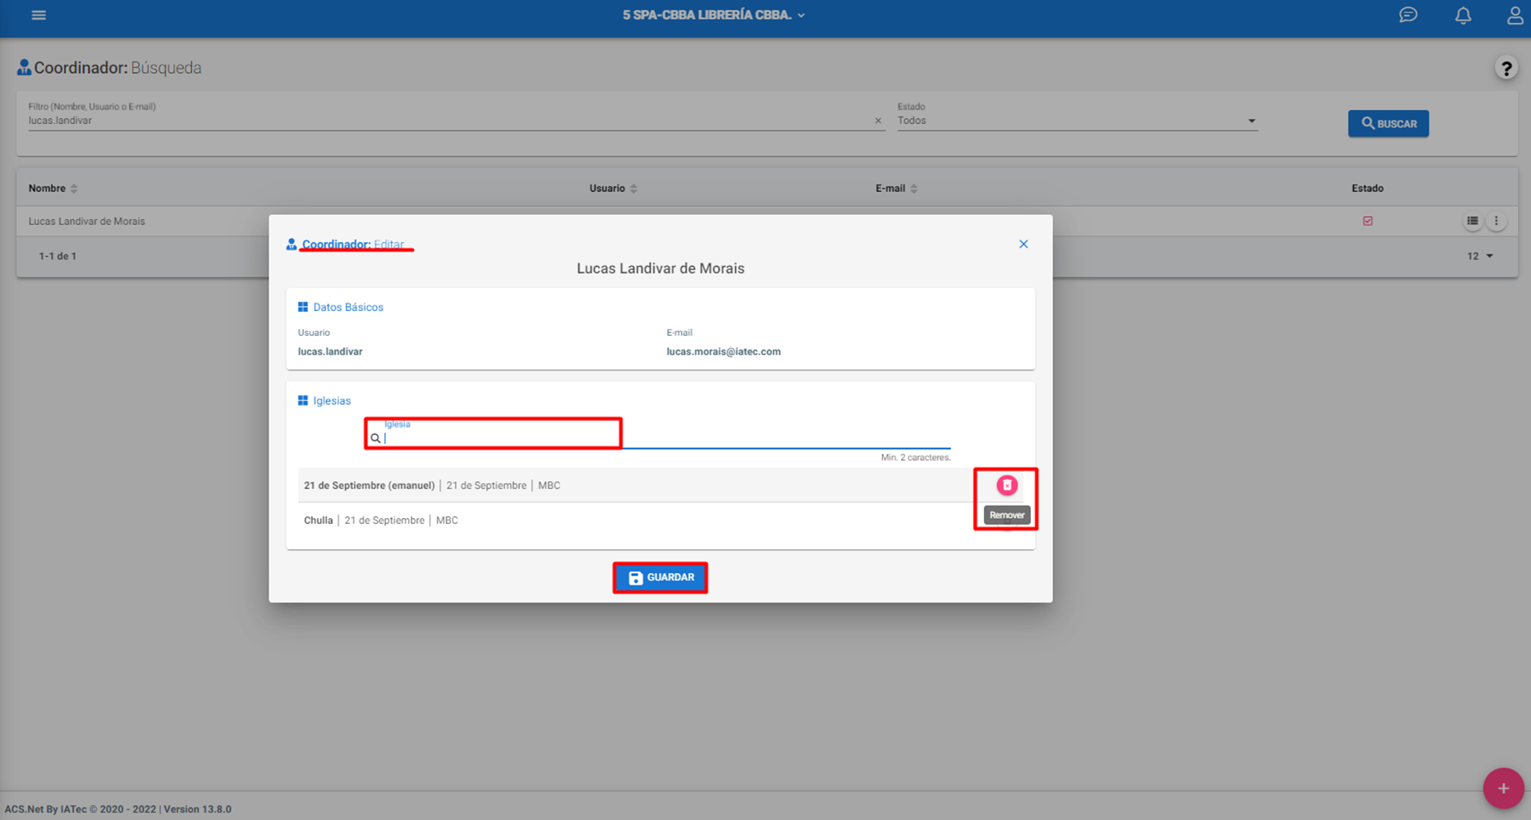Click the add floating plus button
This screenshot has width=1531, height=820.
(x=1503, y=788)
